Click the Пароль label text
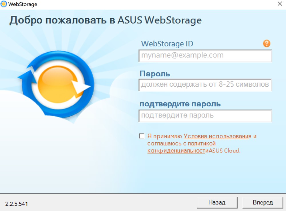The height and width of the screenshot is (211, 286). tap(155, 74)
